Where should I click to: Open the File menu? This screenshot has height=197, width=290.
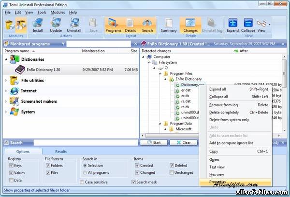pyautogui.click(x=8, y=13)
